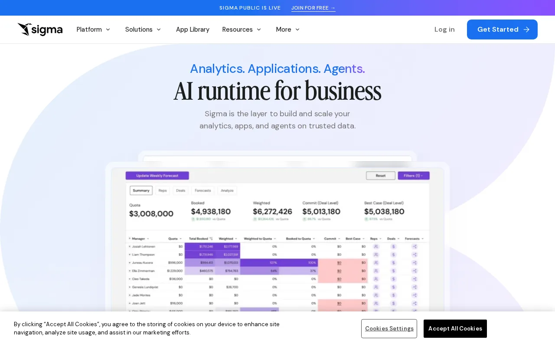Open the App Library page
The width and height of the screenshot is (555, 347).
coord(193,29)
